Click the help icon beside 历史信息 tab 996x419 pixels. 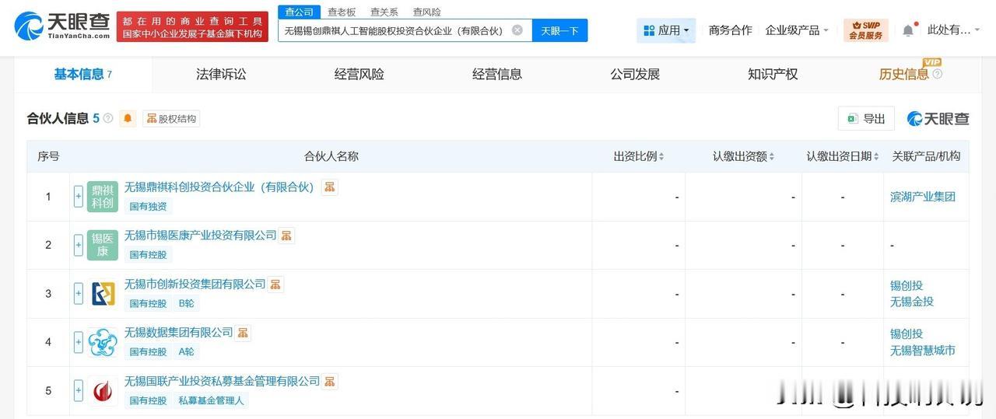[937, 75]
